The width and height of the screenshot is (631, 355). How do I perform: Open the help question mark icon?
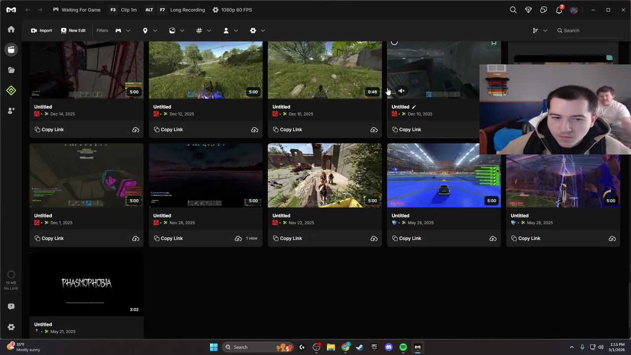(11, 307)
